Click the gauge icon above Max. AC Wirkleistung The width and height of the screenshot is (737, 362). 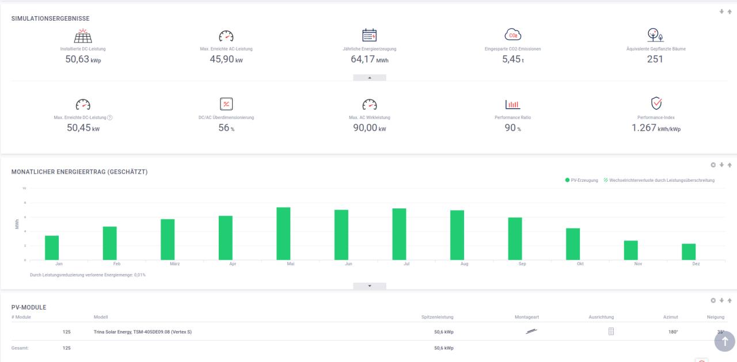(x=369, y=104)
